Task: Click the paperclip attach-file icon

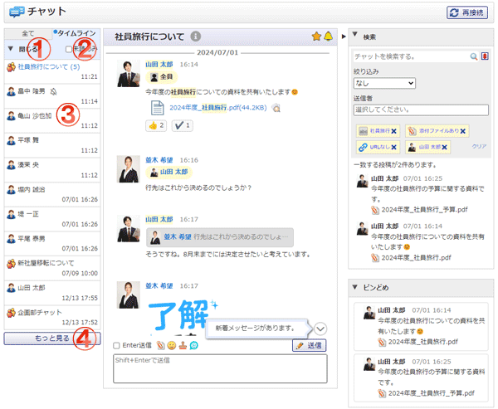Action: click(x=161, y=345)
